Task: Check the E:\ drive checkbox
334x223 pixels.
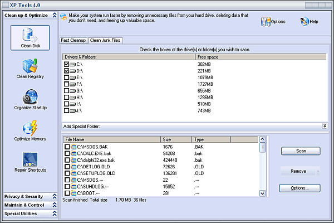Action: (66, 77)
